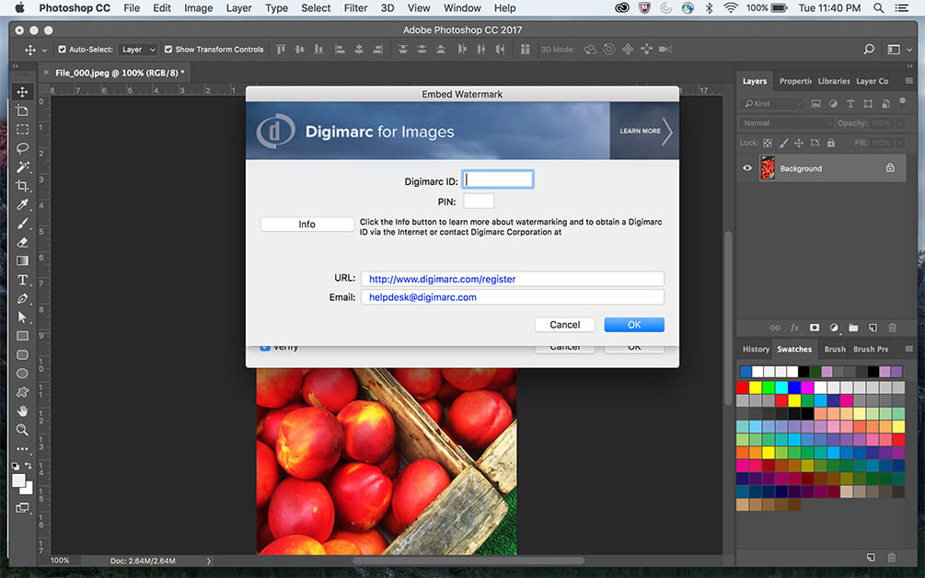Select the Rectangular Marquee tool
The height and width of the screenshot is (578, 925).
click(x=22, y=129)
